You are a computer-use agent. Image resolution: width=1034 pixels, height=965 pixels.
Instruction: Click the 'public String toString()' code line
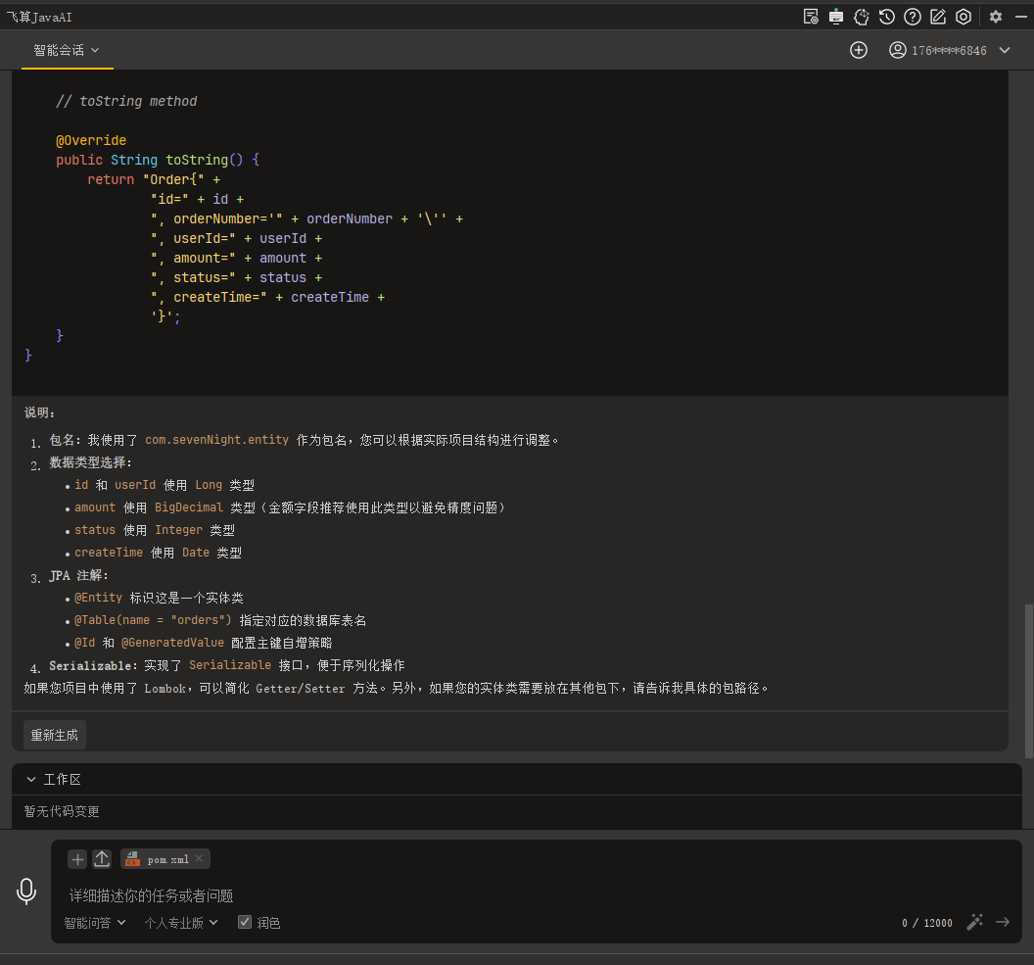pos(158,160)
